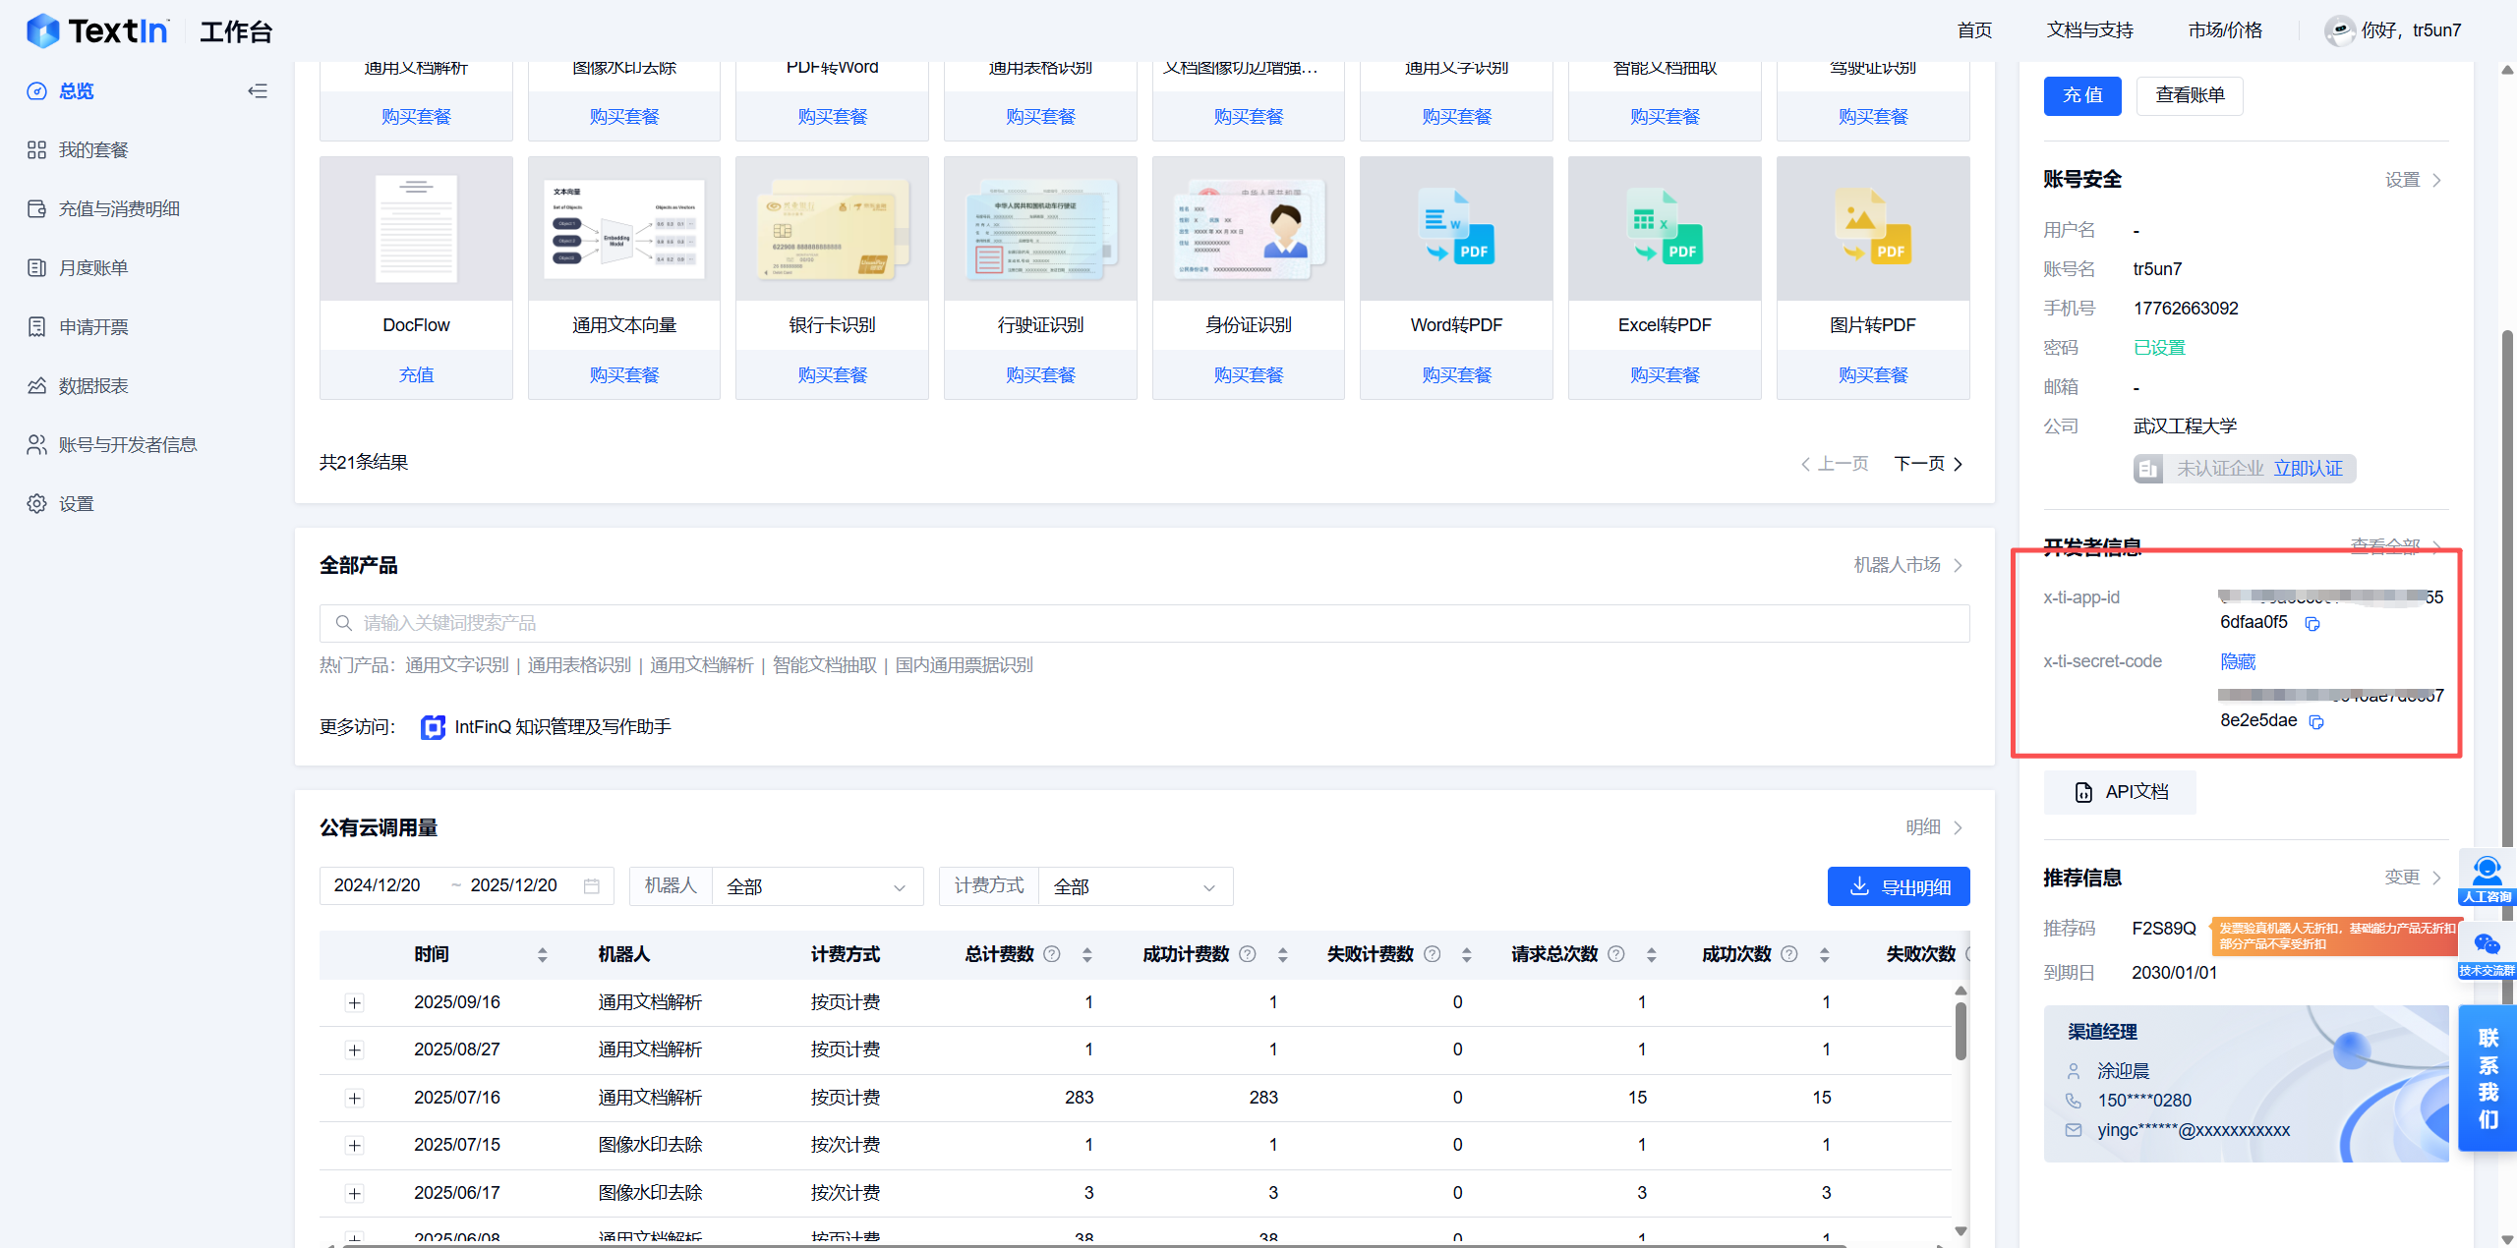The width and height of the screenshot is (2517, 1248).
Task: Hide the secret code with 隐藏
Action: pyautogui.click(x=2238, y=662)
